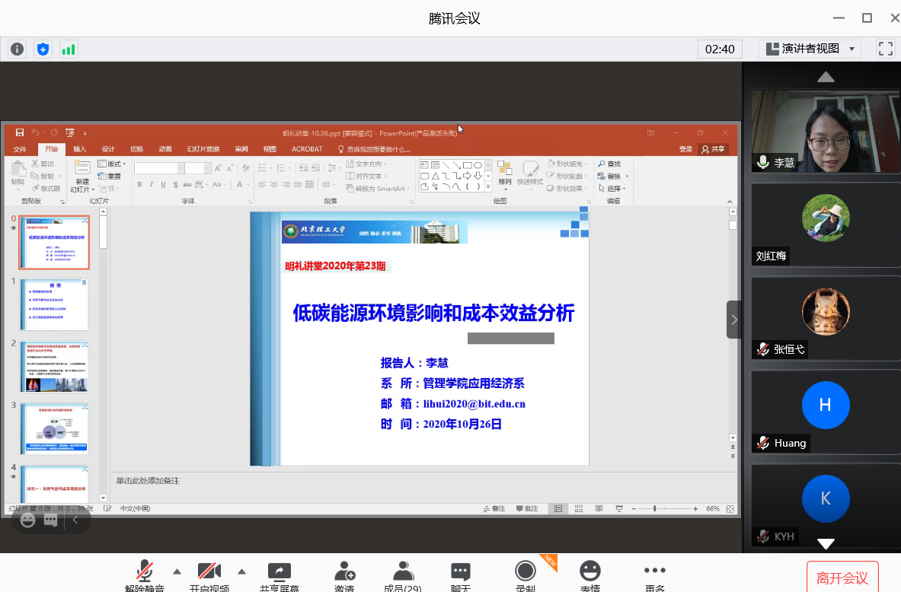
Task: Start recording with the Record icon
Action: [x=526, y=571]
